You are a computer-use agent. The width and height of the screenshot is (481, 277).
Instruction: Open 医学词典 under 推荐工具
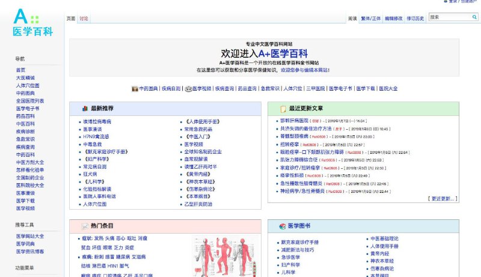(x=25, y=244)
